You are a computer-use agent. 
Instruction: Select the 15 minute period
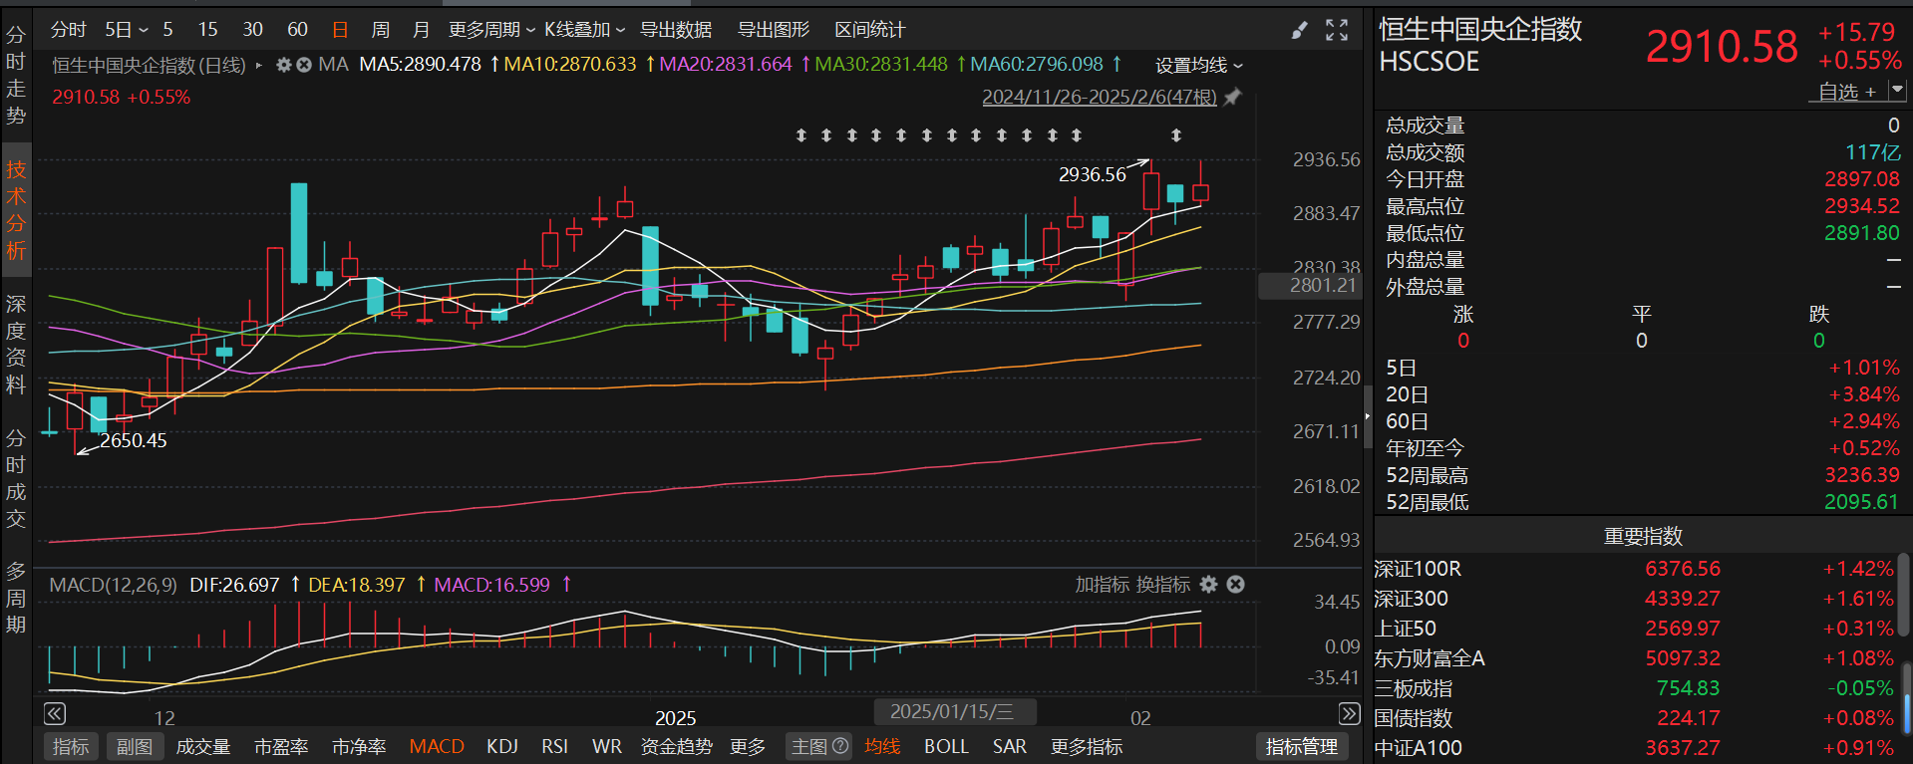[x=207, y=30]
